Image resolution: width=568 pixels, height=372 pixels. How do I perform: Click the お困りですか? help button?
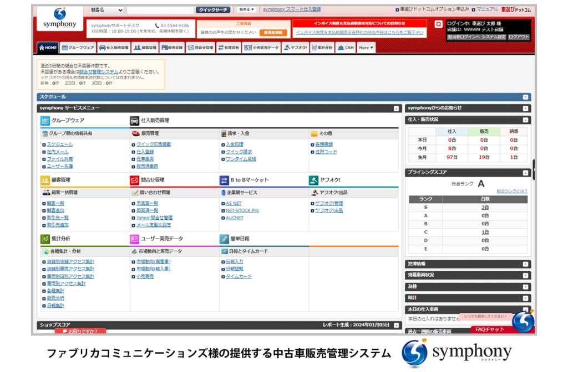(80, 331)
